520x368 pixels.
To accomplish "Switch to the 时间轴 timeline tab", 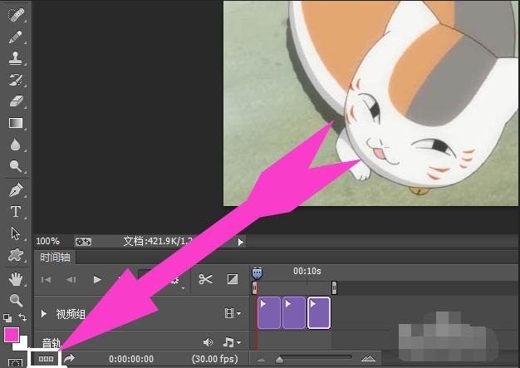I will (x=56, y=258).
